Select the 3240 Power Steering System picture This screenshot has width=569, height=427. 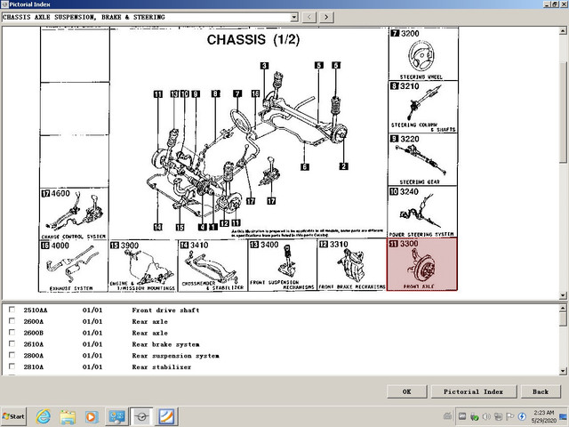tap(423, 212)
